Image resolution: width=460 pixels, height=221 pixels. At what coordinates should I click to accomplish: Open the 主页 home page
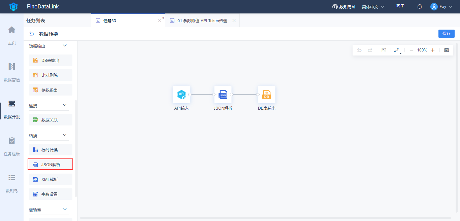[12, 35]
